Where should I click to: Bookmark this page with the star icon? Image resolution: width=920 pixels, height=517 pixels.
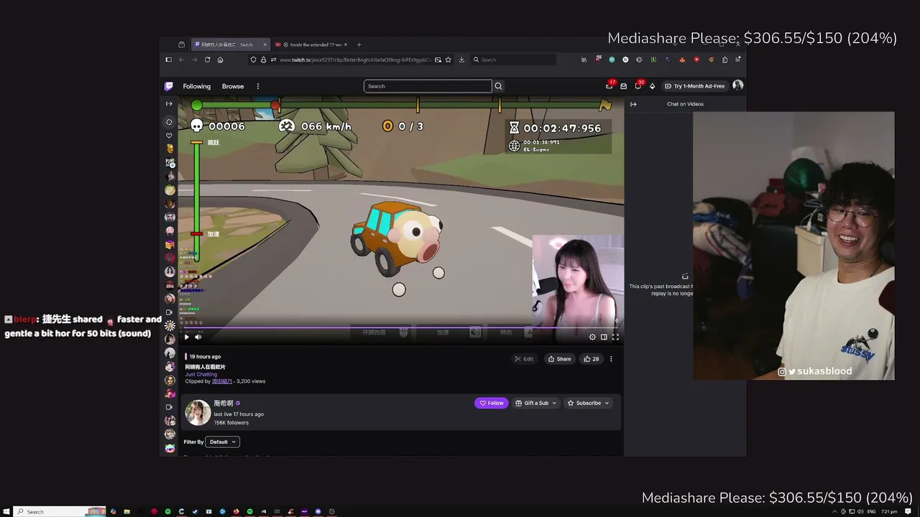point(448,60)
